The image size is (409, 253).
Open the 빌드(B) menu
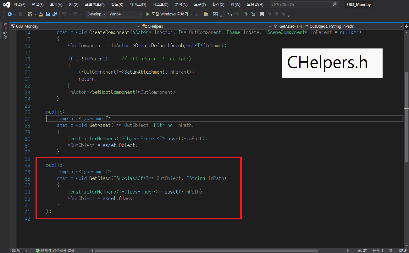tap(118, 5)
